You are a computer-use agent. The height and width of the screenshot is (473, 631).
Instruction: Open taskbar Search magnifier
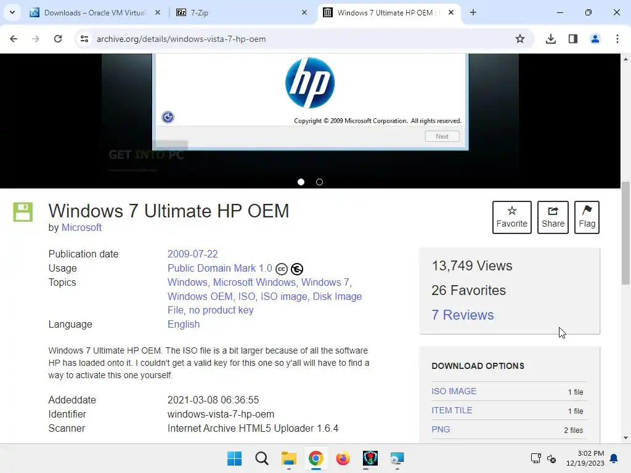tap(261, 458)
